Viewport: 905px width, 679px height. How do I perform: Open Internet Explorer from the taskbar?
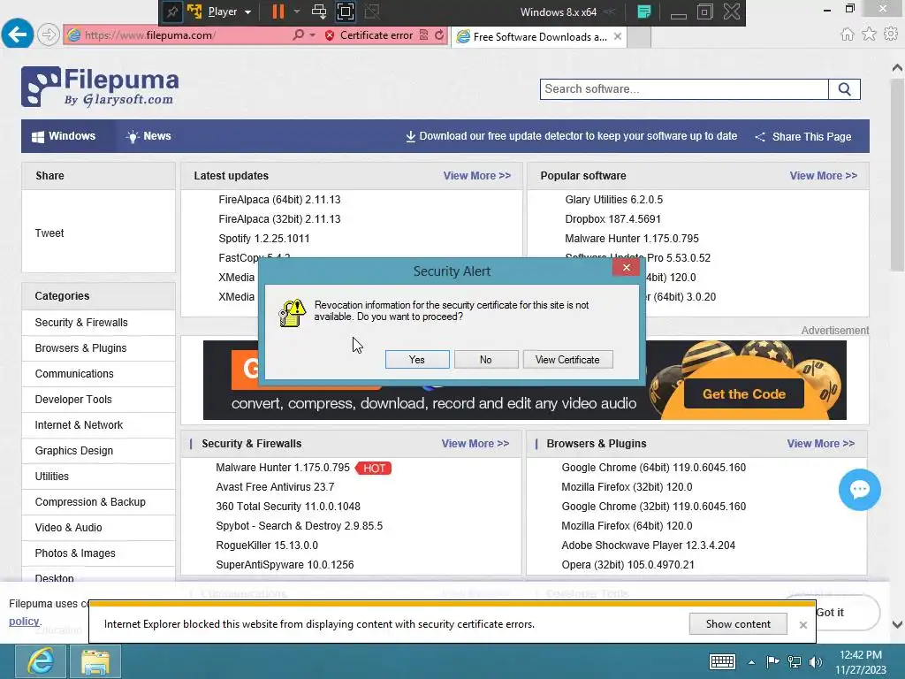[41, 661]
